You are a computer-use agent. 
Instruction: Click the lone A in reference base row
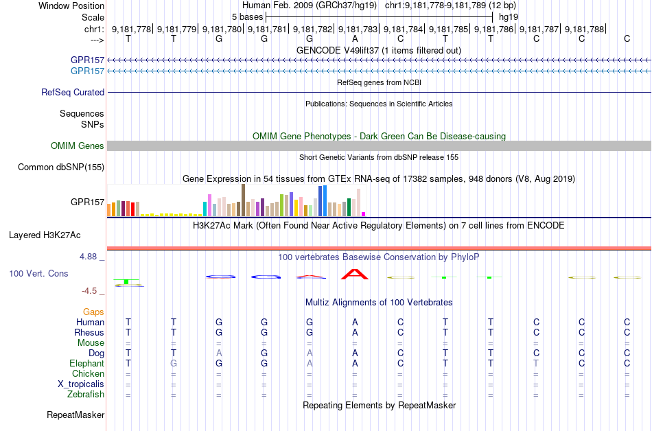pyautogui.click(x=355, y=39)
